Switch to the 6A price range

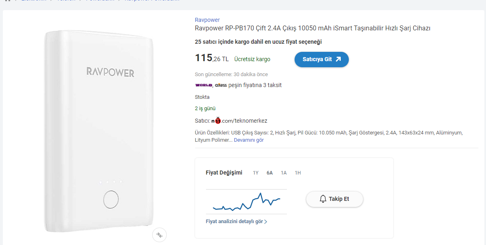click(x=270, y=173)
